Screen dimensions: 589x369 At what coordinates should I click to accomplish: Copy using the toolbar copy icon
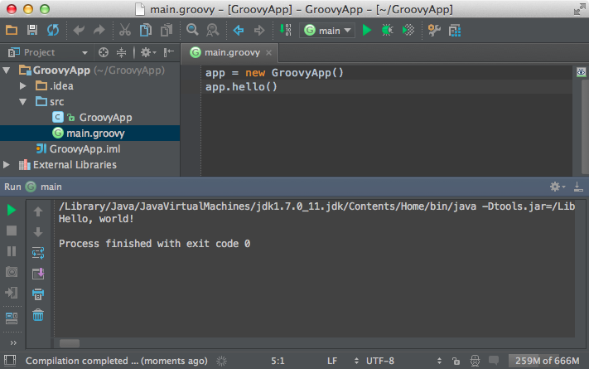(145, 30)
